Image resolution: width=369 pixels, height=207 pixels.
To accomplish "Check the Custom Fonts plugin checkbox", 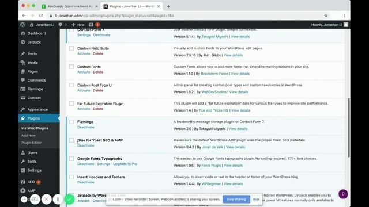I will (71, 67).
